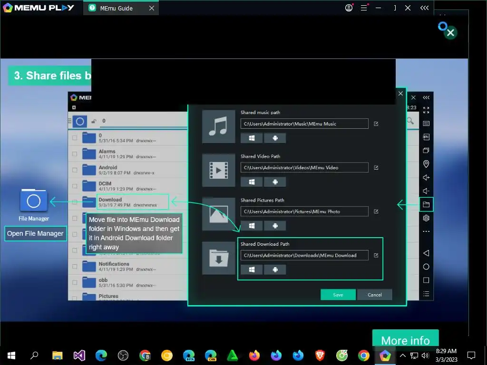
Task: Close the MEmu Guide tab
Action: [152, 8]
